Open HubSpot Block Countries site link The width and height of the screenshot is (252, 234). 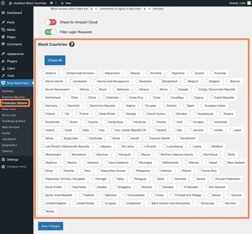point(30,3)
